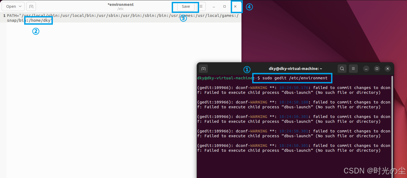
Task: Click the /etc subtitle under gedit title
Action: coord(121,9)
